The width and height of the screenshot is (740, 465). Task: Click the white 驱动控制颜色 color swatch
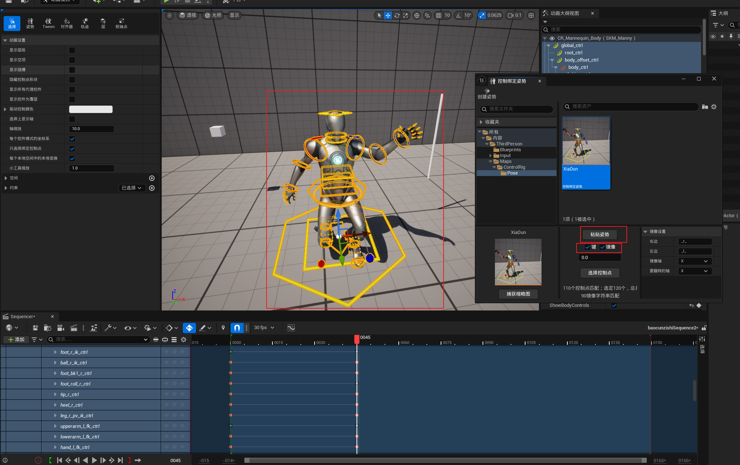91,109
